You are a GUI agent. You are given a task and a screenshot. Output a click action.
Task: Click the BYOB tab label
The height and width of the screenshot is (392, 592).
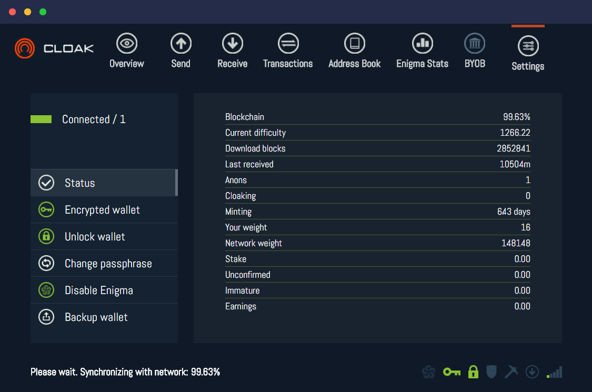(475, 64)
